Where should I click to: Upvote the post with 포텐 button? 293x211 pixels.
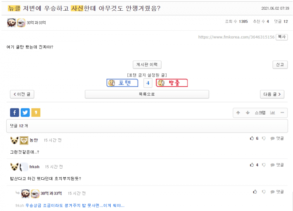tap(122, 83)
